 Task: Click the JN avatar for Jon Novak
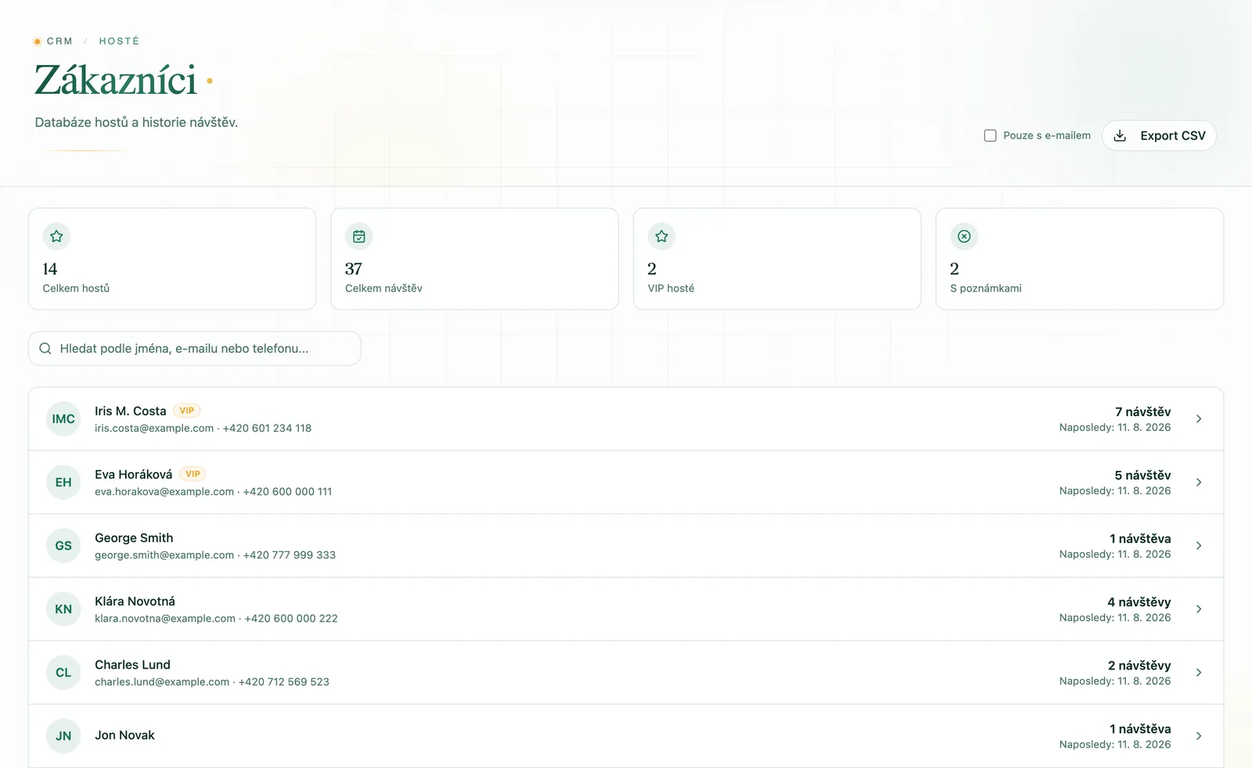click(63, 736)
